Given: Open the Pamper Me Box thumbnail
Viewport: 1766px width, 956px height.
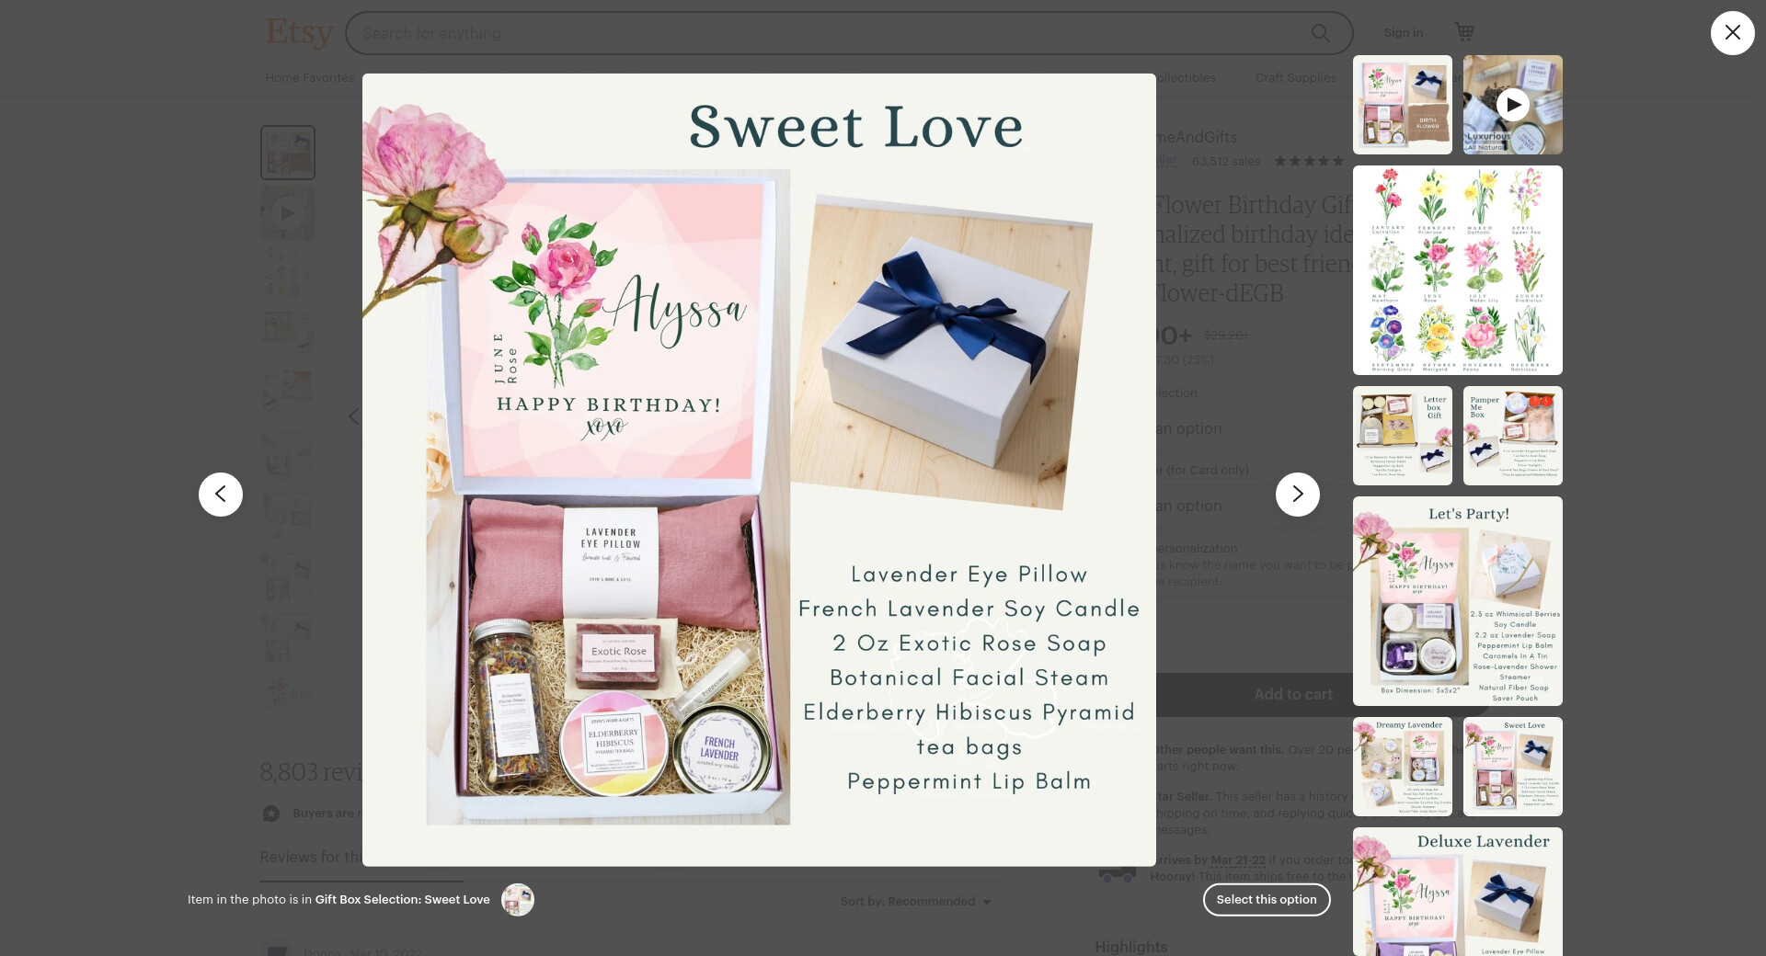Looking at the screenshot, I should click(x=1513, y=436).
